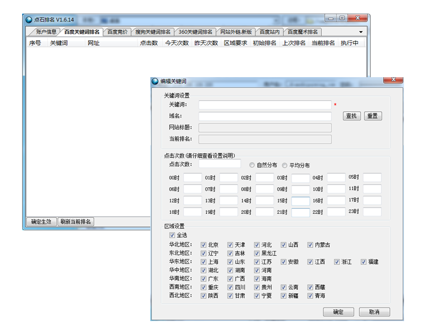Viewport: 429px width, 329px height.
Task: Click the 关键词 column header
Action: tap(59, 43)
